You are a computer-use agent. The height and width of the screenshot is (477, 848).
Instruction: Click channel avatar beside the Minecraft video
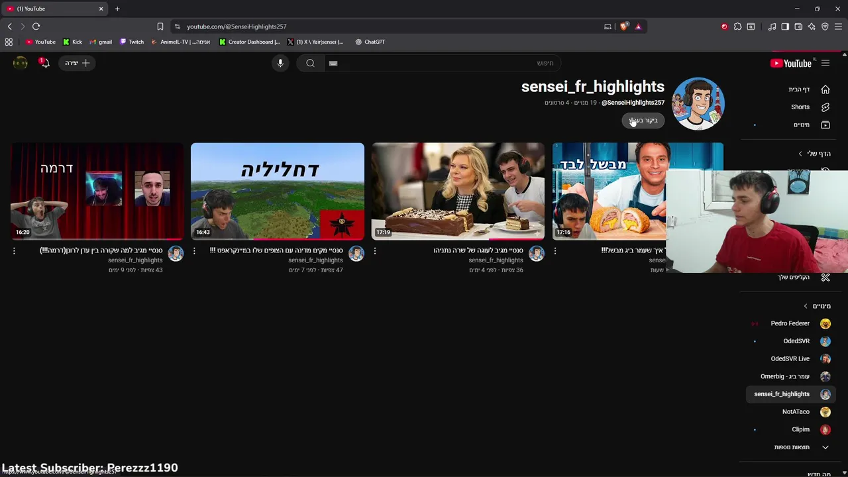click(x=356, y=253)
